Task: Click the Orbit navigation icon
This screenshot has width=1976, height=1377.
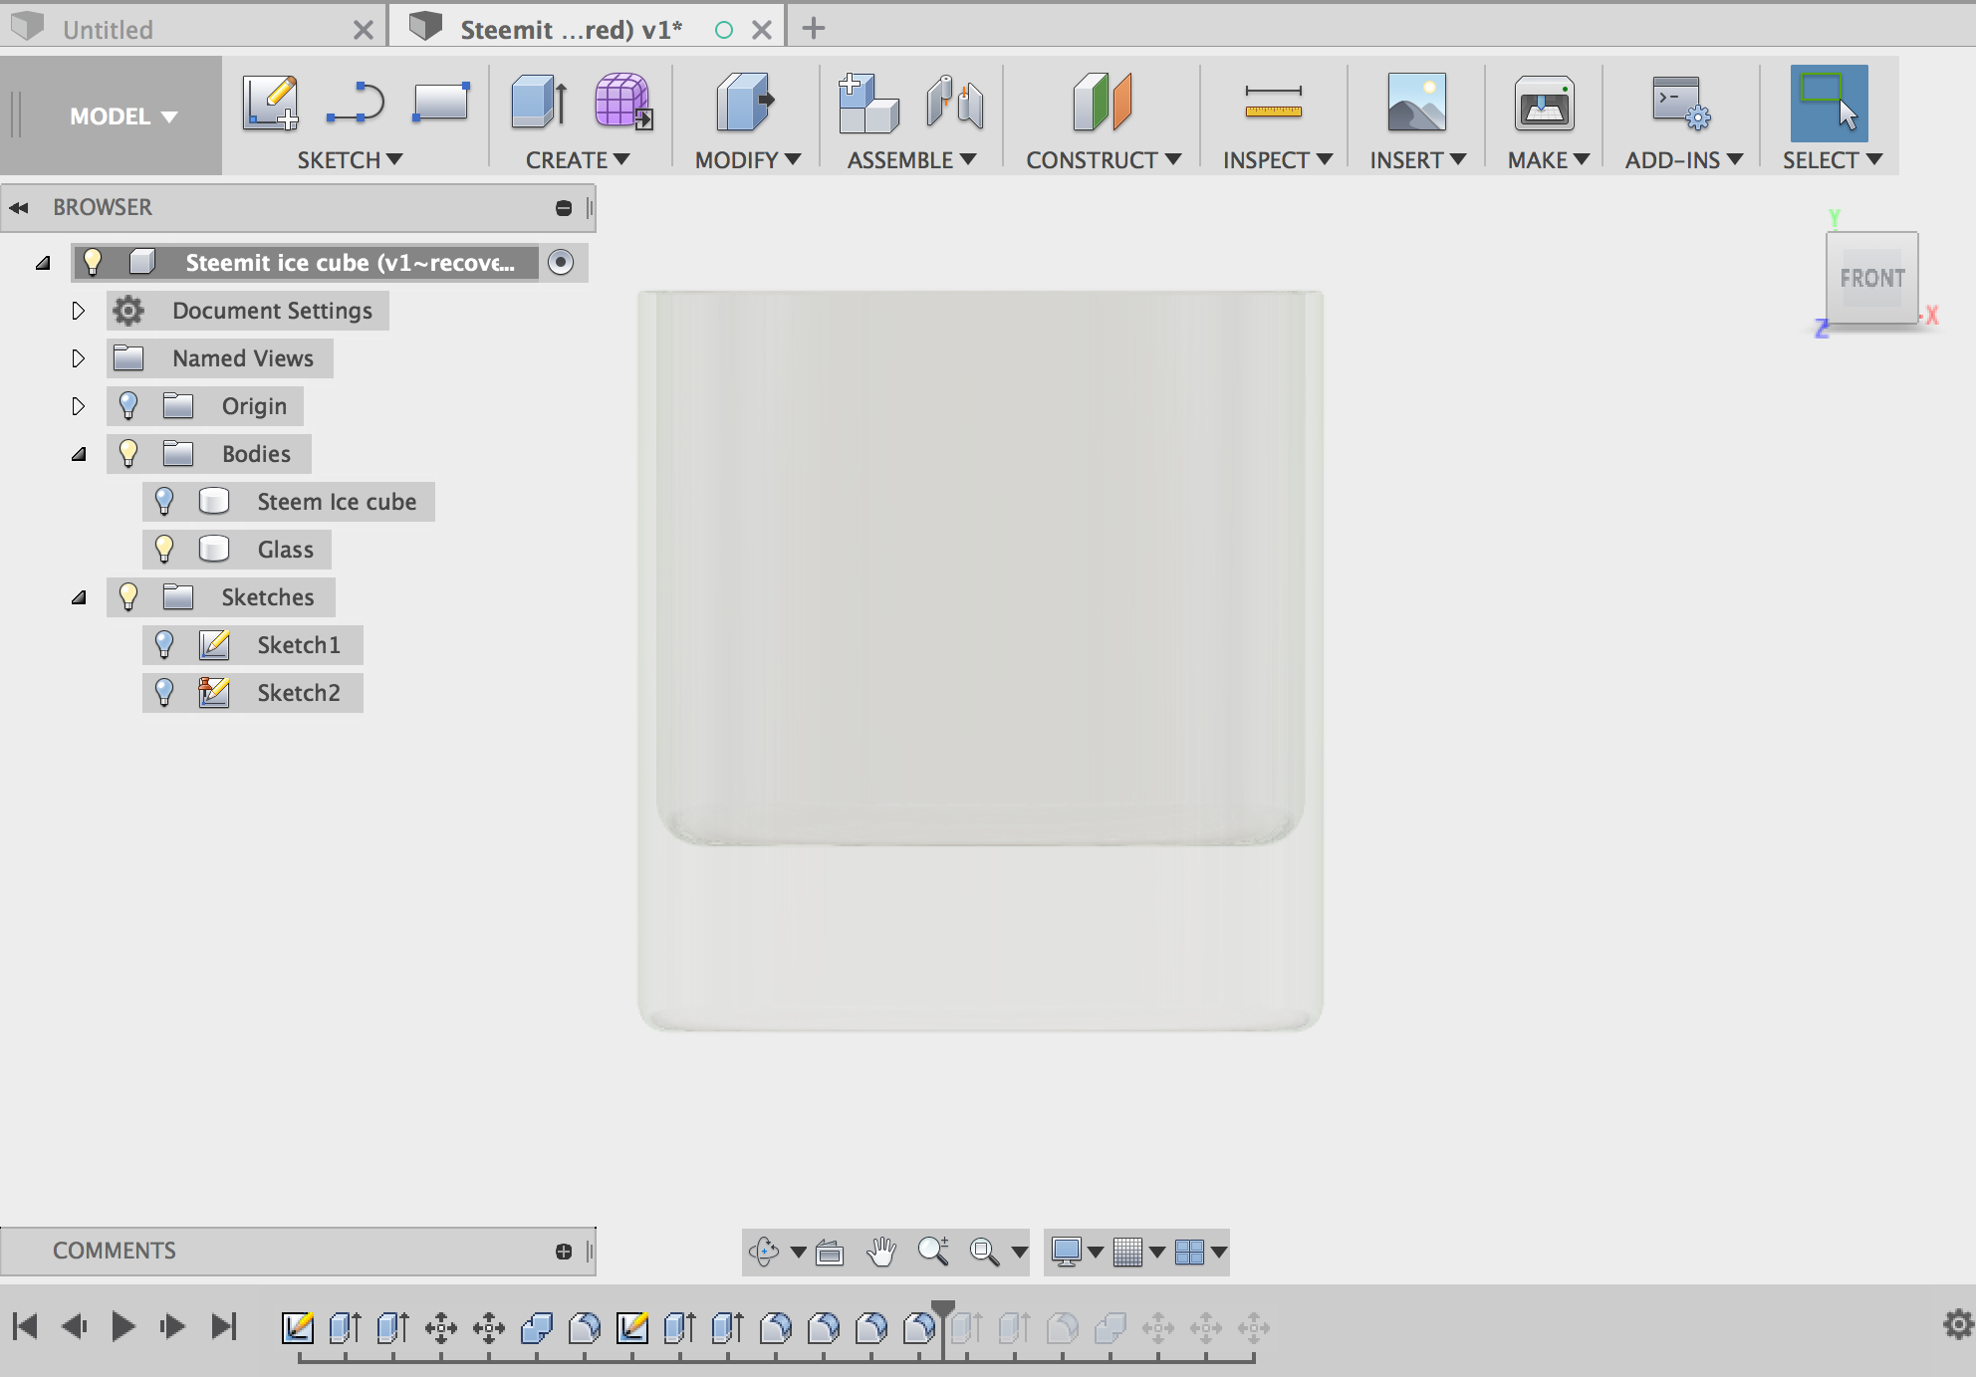Action: point(764,1252)
